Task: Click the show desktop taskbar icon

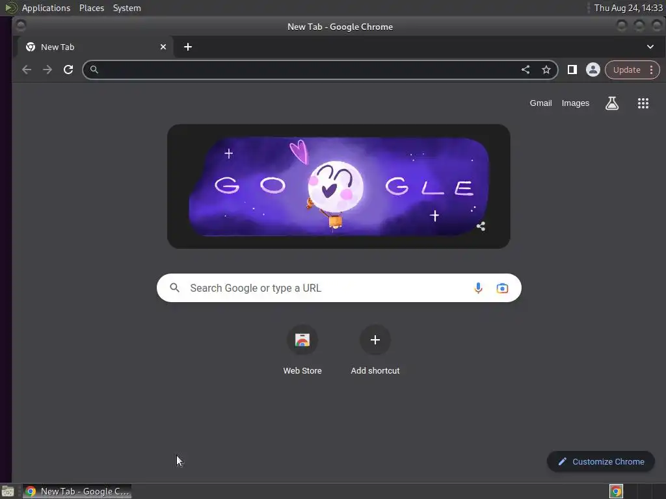Action: coord(8,492)
